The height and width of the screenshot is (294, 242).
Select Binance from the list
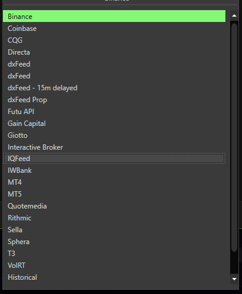tap(114, 16)
